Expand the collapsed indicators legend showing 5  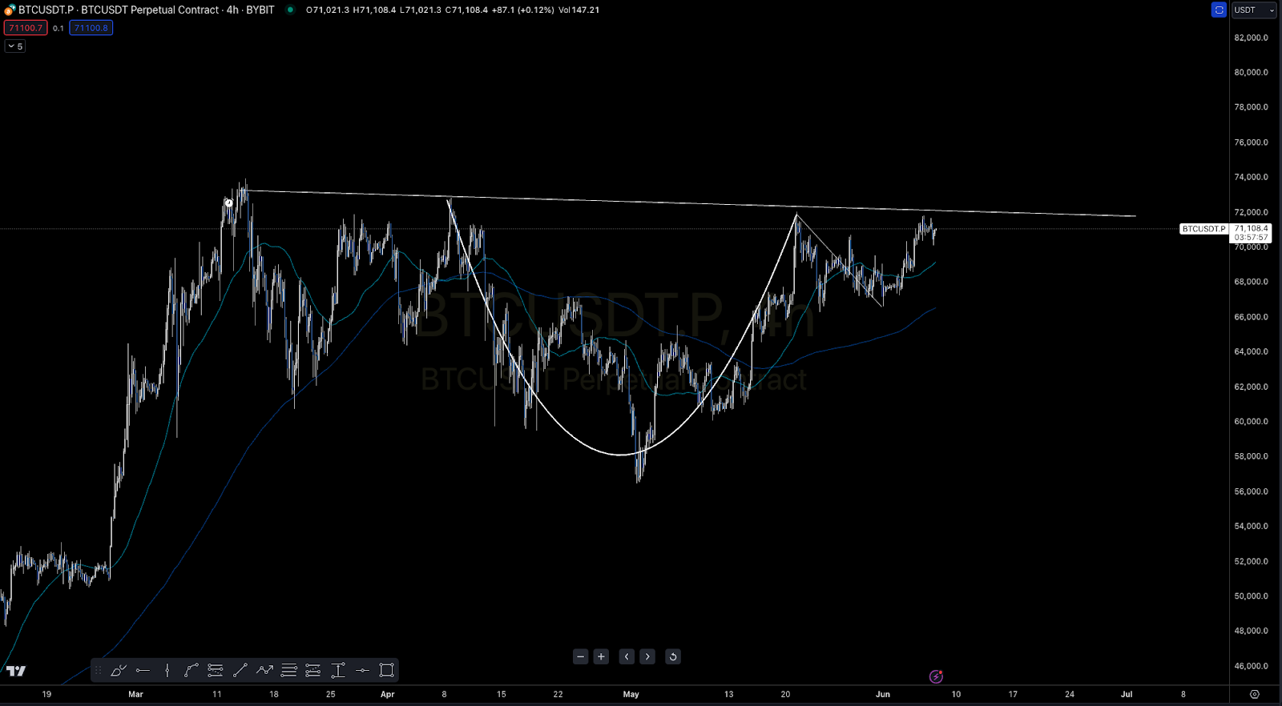(15, 46)
